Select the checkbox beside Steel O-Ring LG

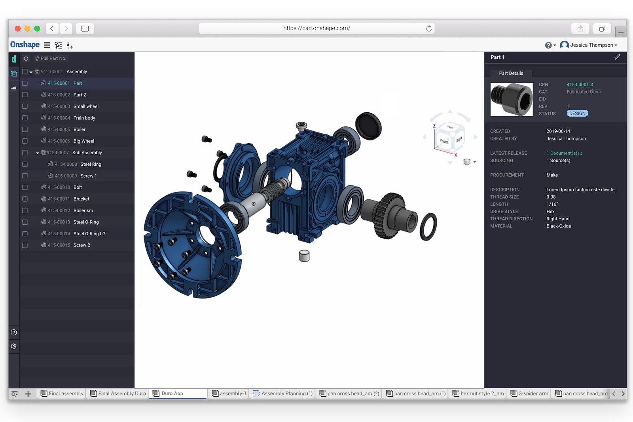[25, 234]
